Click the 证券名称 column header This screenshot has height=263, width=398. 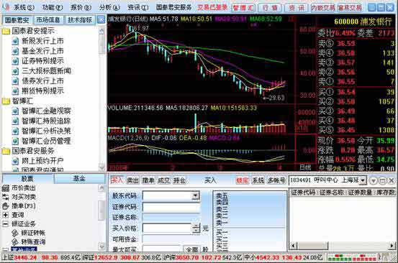click(x=333, y=193)
